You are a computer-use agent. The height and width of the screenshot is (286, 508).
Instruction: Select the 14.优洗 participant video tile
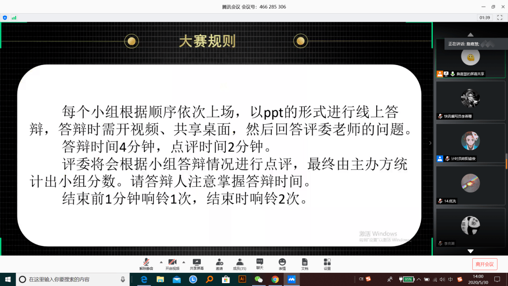[x=470, y=185]
